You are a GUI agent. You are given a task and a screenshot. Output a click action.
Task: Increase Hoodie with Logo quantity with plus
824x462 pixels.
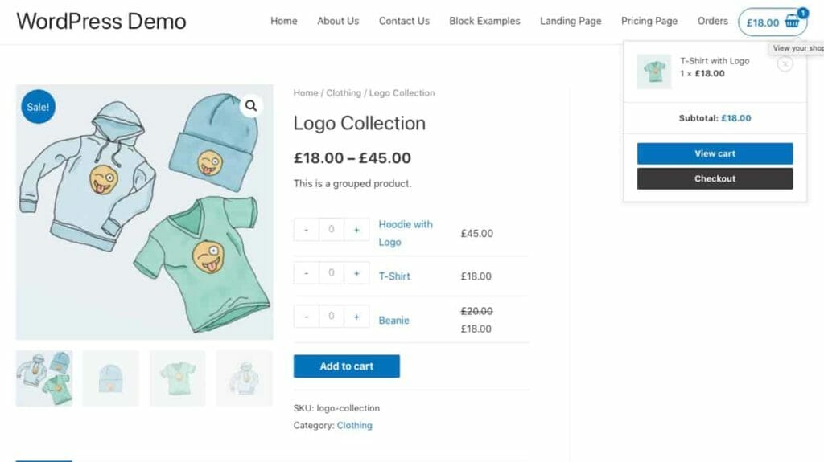pyautogui.click(x=356, y=230)
